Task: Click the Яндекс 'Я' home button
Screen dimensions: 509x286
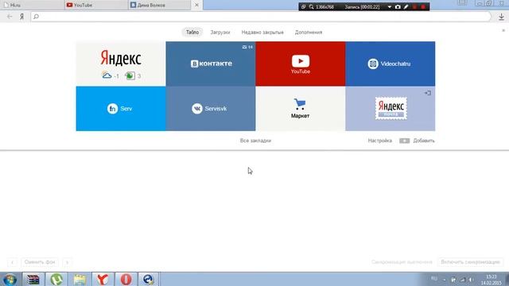Action: (21, 17)
